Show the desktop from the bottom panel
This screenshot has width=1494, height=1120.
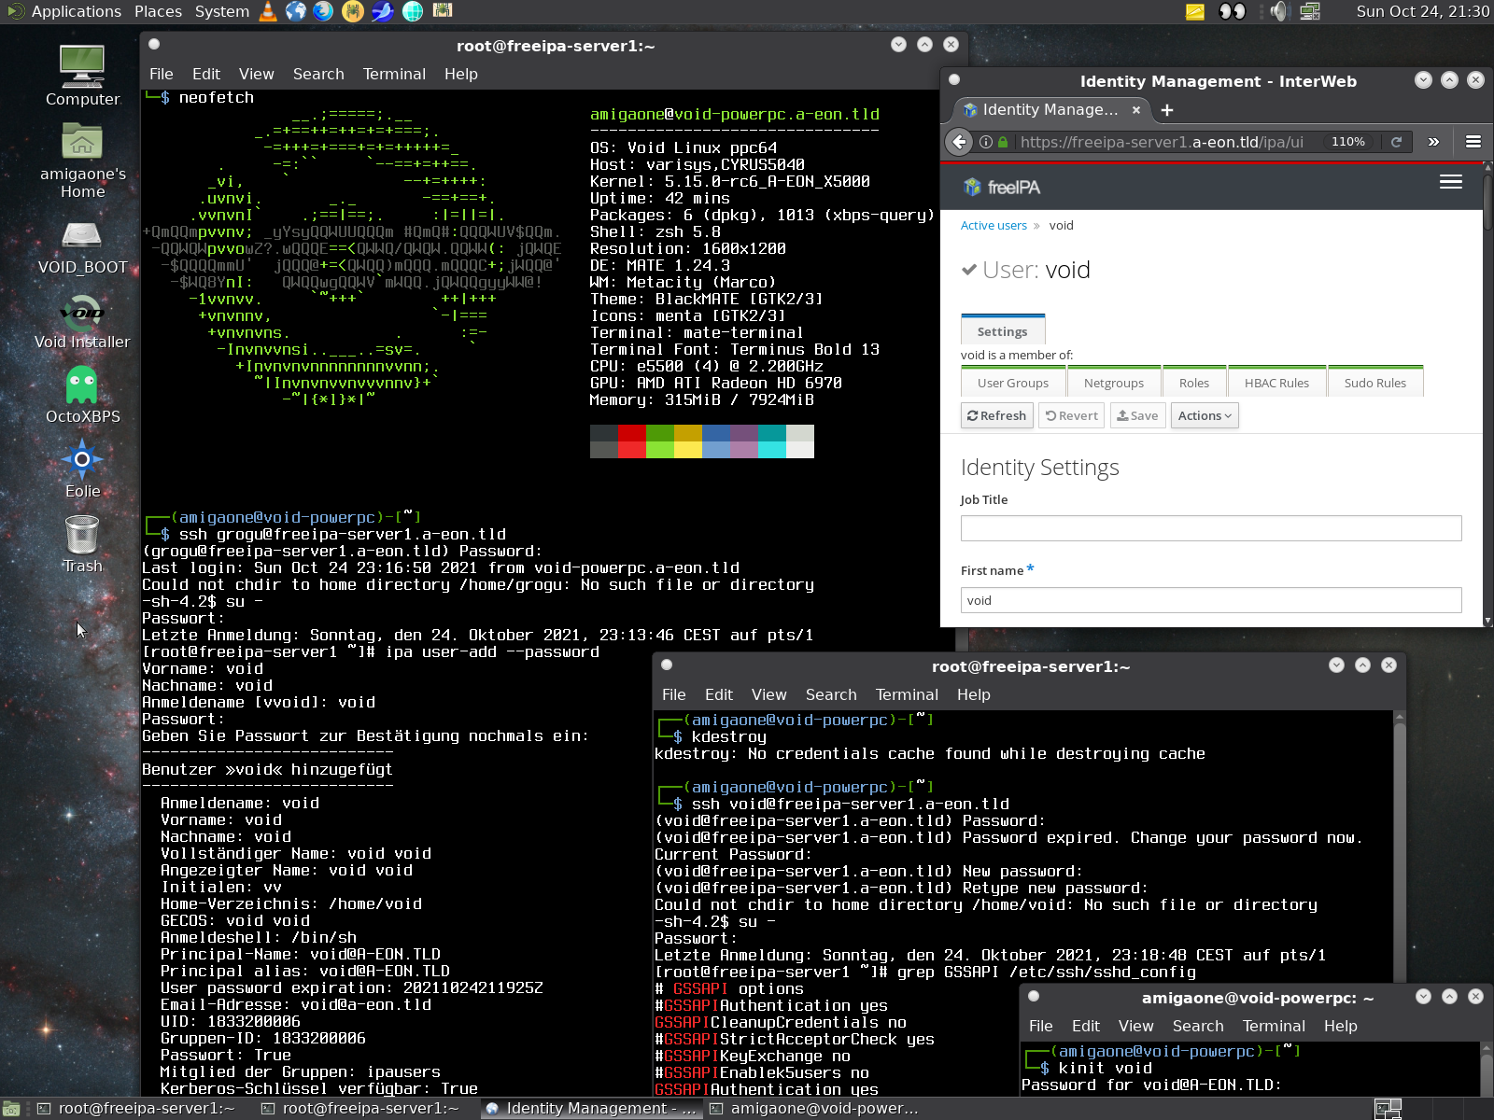pyautogui.click(x=12, y=1109)
